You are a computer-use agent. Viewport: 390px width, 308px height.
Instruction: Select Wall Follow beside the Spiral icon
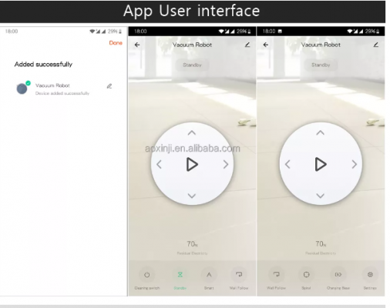click(x=276, y=275)
